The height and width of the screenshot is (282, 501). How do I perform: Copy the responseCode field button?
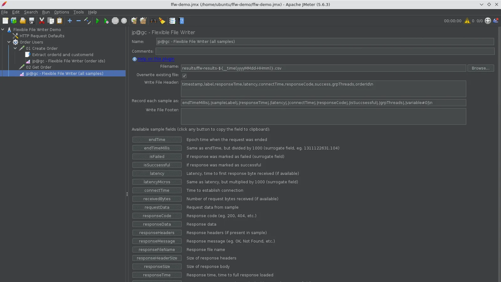pos(157,216)
